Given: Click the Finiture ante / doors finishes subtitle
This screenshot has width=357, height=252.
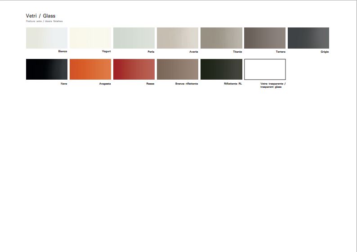Looking at the screenshot, I should [x=44, y=21].
